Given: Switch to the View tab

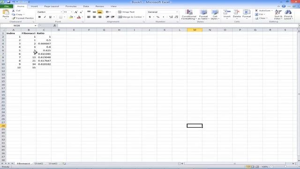Looking at the screenshot, I should [113, 6].
